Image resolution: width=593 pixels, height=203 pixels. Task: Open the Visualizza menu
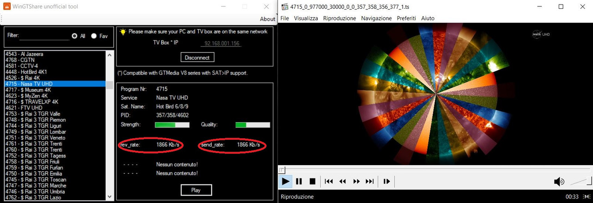click(306, 18)
